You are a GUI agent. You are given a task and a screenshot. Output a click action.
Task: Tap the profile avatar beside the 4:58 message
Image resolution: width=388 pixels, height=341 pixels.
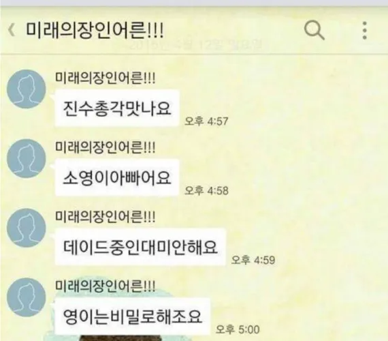(27, 158)
